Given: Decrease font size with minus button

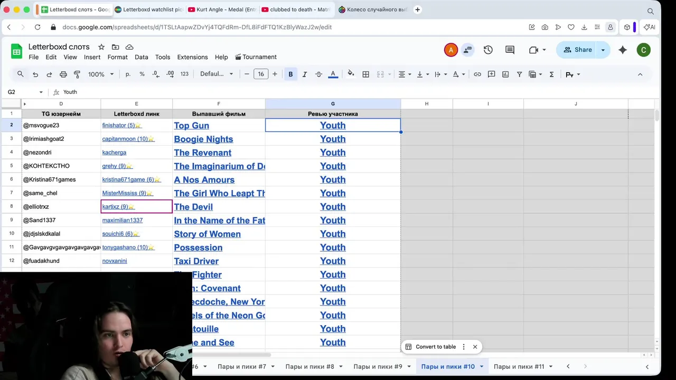Looking at the screenshot, I should tap(247, 74).
